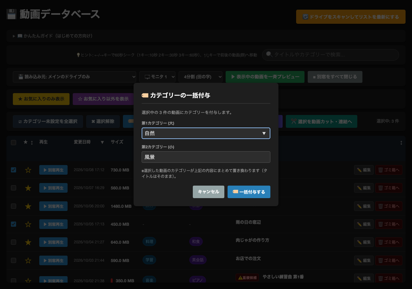Confirm with the 一括付与する button
412x289 pixels.
point(249,192)
